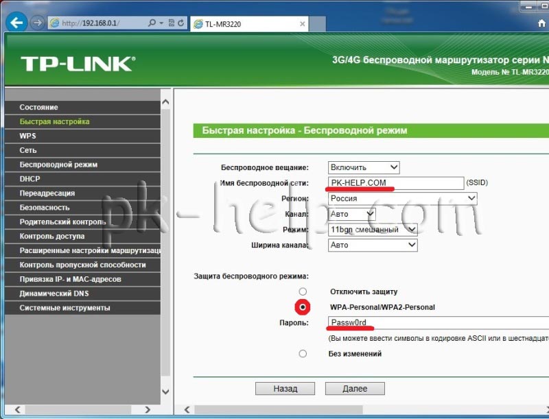
Task: Click the SSID network name field
Action: [396, 183]
